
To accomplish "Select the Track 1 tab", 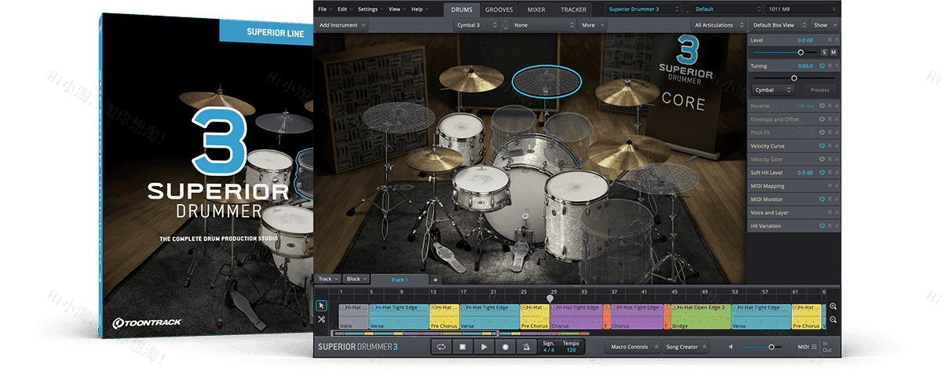I will pos(400,279).
